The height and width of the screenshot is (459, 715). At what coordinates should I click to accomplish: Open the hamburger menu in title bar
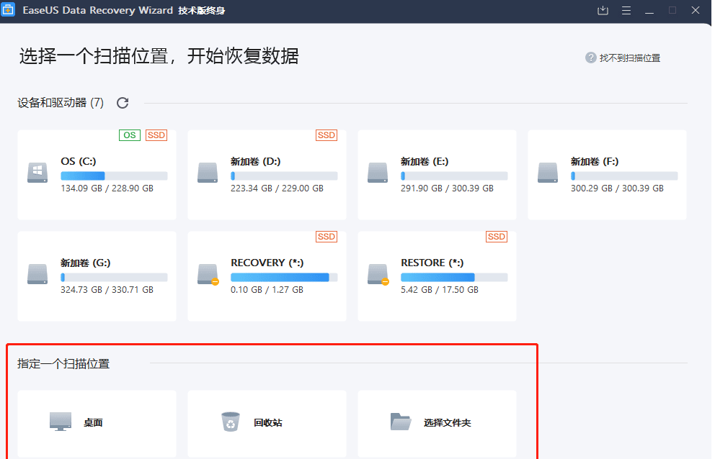tap(626, 10)
